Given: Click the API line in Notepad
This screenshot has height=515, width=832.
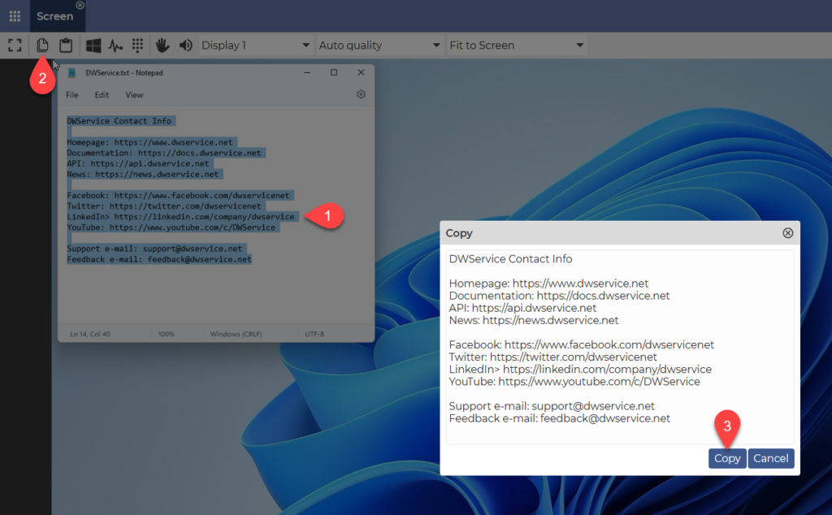Looking at the screenshot, I should click(138, 163).
